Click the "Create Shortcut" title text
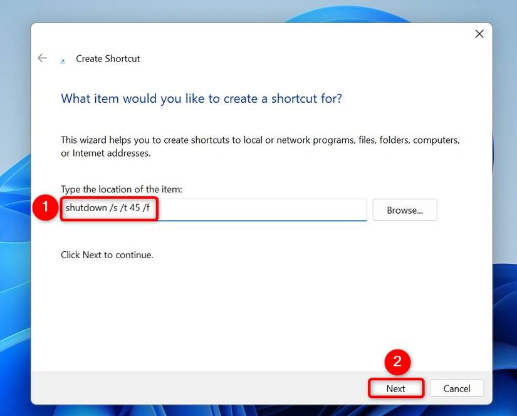Viewport: 517px width, 416px height. pos(108,59)
